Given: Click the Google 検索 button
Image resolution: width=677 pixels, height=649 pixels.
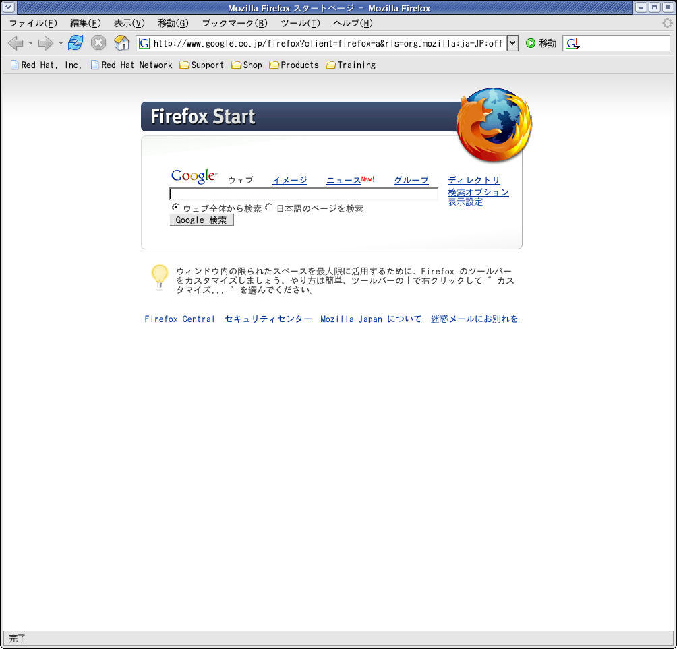Looking at the screenshot, I should [201, 220].
